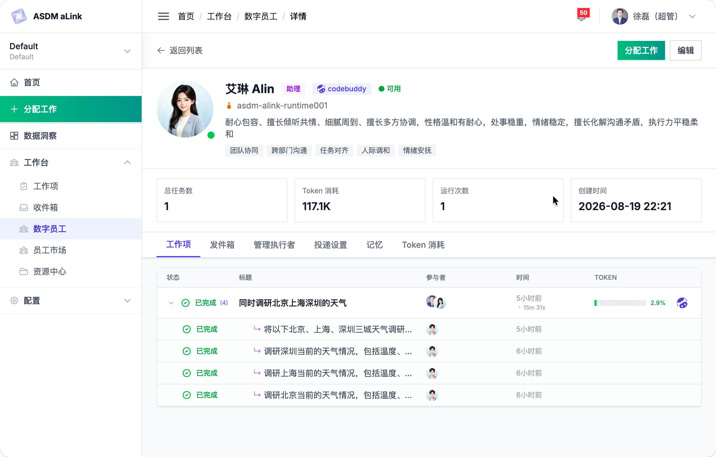Click the 情绪安抚 skill tag
The width and height of the screenshot is (716, 457).
(x=417, y=151)
